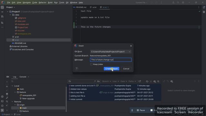Toggle Regex in log search
The width and height of the screenshot is (206, 116).
pyautogui.click(x=95, y=82)
